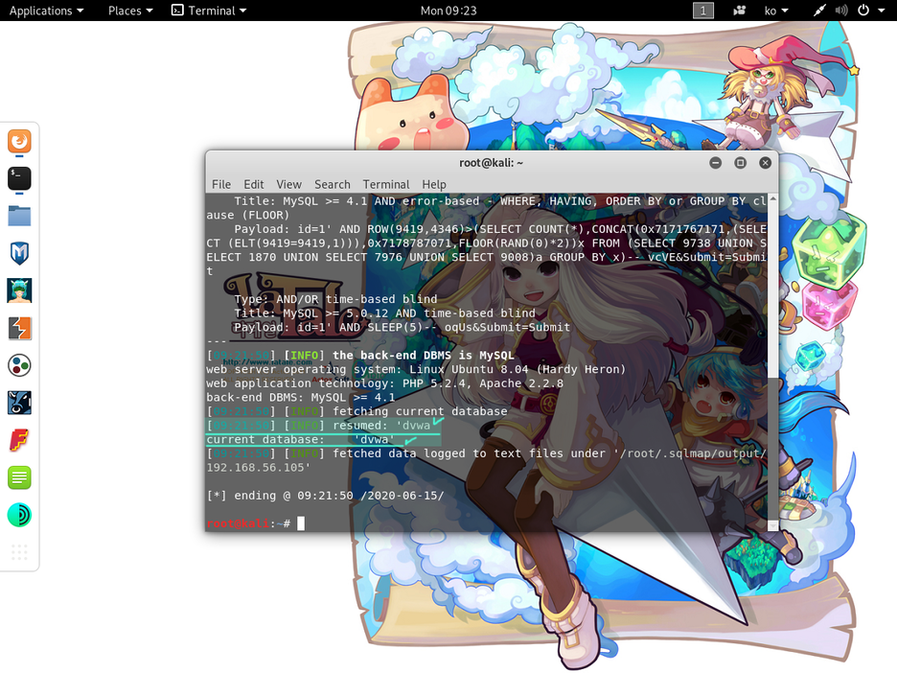Maximize the root@kali terminal window
Screen dimensions: 897x673
coord(740,163)
